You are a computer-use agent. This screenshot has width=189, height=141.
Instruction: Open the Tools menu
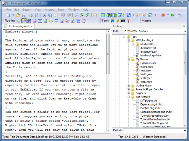(x=61, y=10)
